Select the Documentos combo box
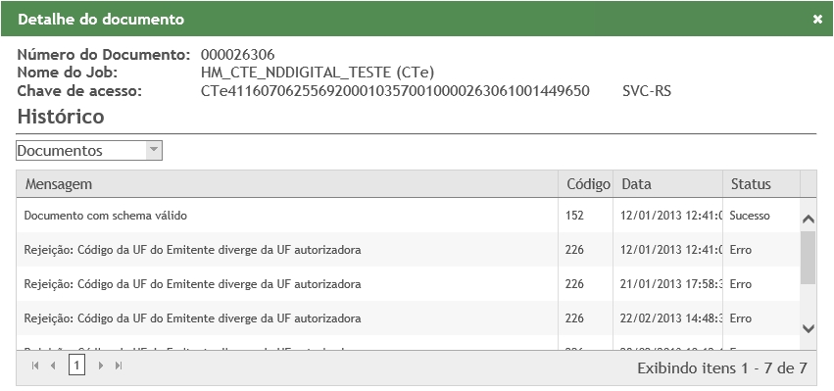The image size is (834, 391). (89, 151)
